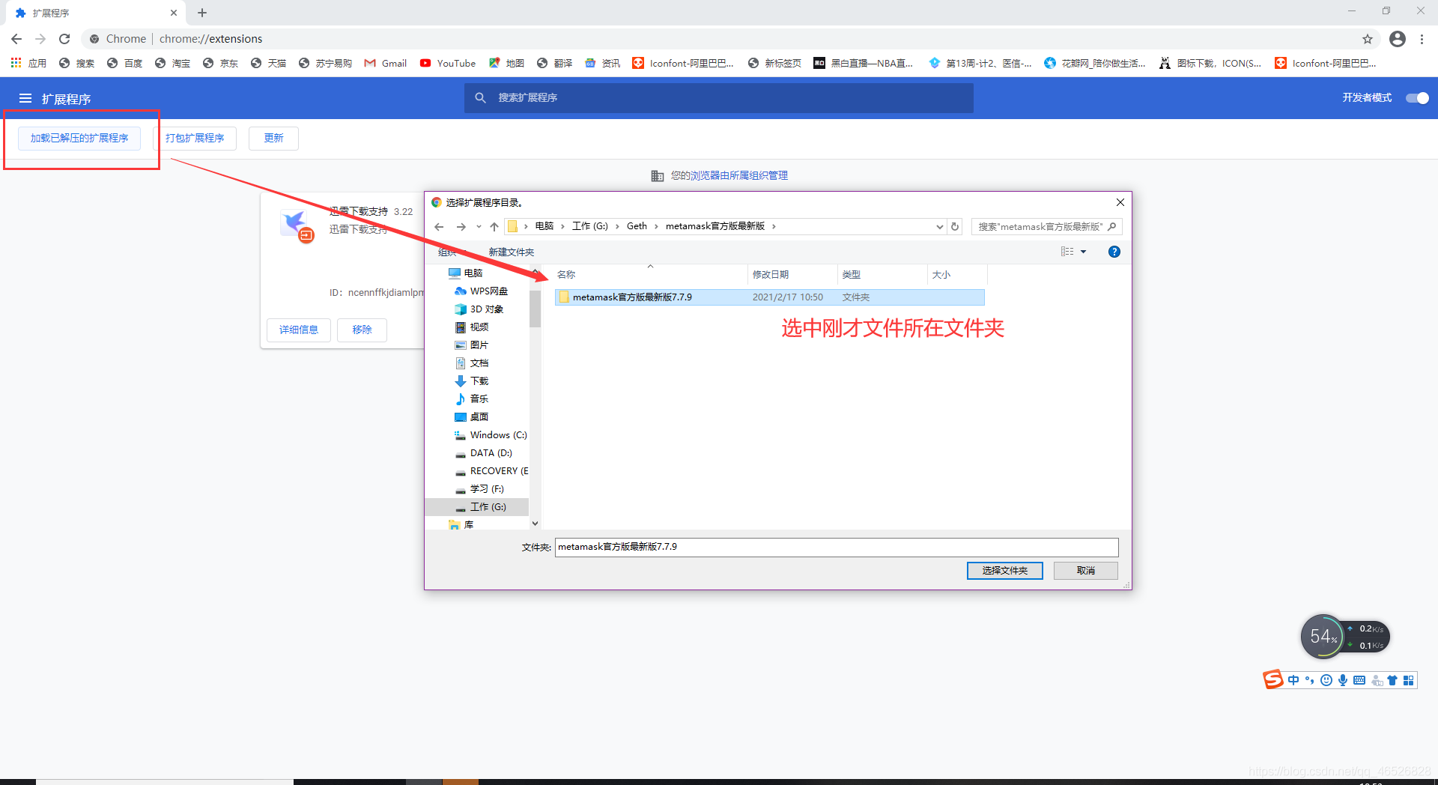Sort files by the 大小 column header
This screenshot has width=1438, height=785.
957,275
